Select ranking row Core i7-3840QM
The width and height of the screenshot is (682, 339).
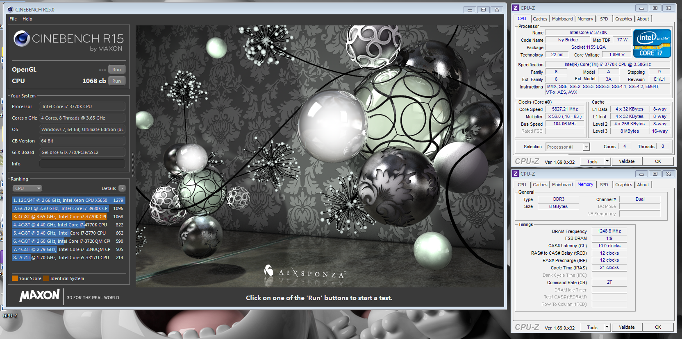pos(68,249)
